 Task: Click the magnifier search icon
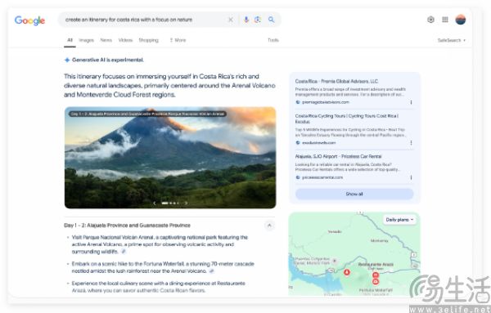(271, 20)
